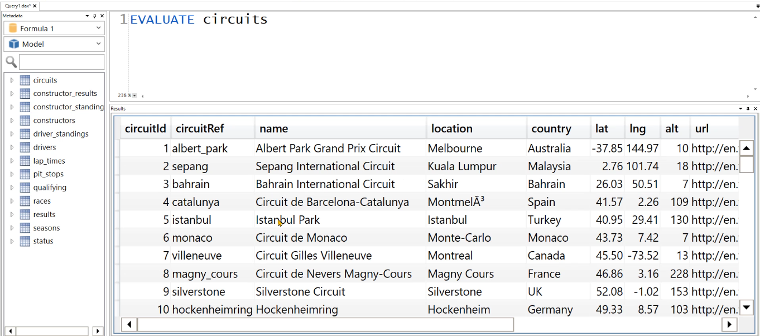This screenshot has width=760, height=336.
Task: Select the pit_stops table label
Action: click(49, 174)
